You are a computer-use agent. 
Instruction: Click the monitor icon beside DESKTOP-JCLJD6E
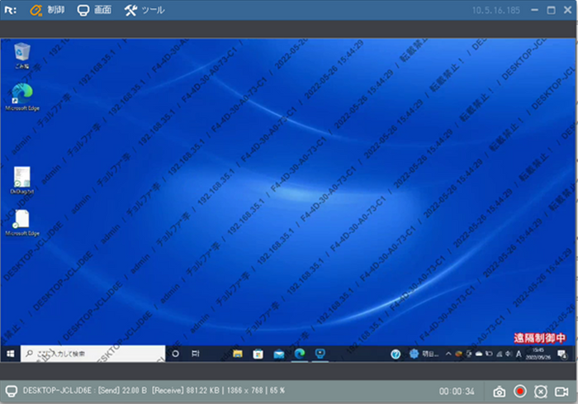pyautogui.click(x=11, y=392)
